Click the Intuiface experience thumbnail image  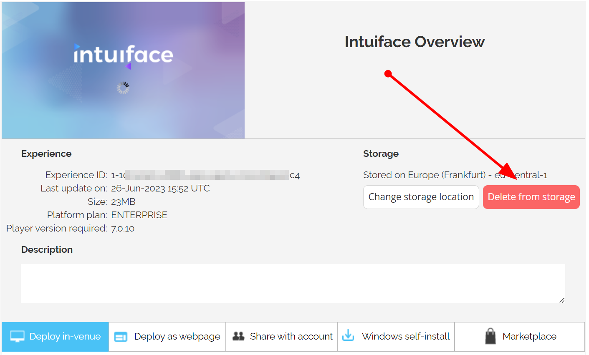(123, 70)
